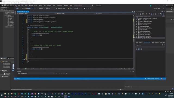Click the Alphabetical sort icon in Properties
The height and width of the screenshot is (98, 174).
click(139, 49)
